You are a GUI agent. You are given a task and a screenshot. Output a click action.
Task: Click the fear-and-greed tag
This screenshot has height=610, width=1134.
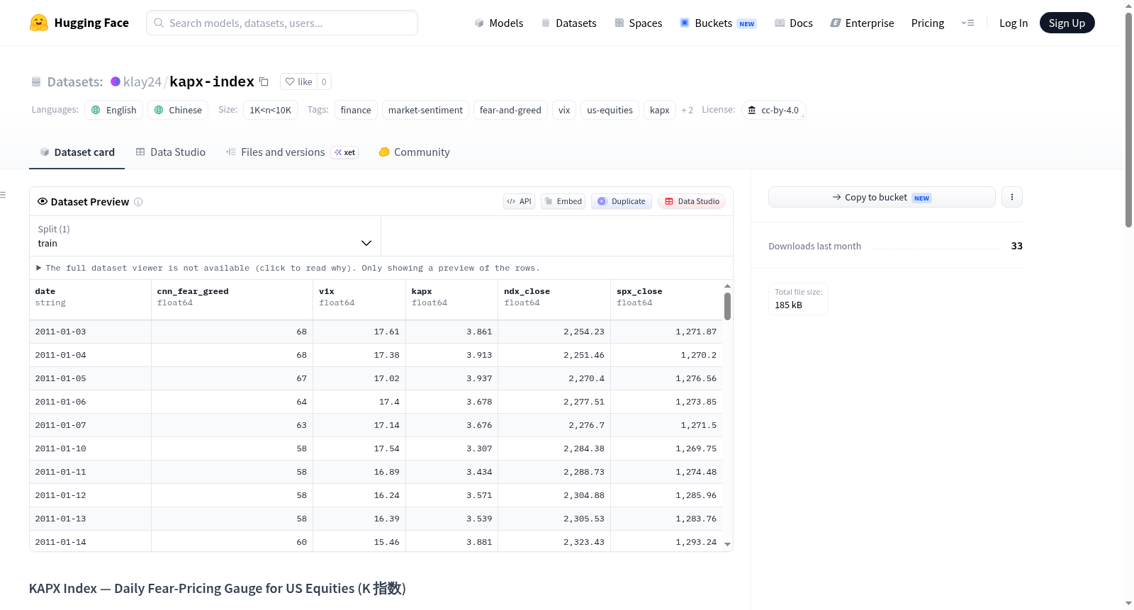click(510, 110)
